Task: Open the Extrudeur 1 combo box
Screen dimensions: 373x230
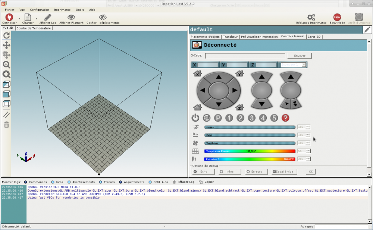Action: tap(293, 65)
